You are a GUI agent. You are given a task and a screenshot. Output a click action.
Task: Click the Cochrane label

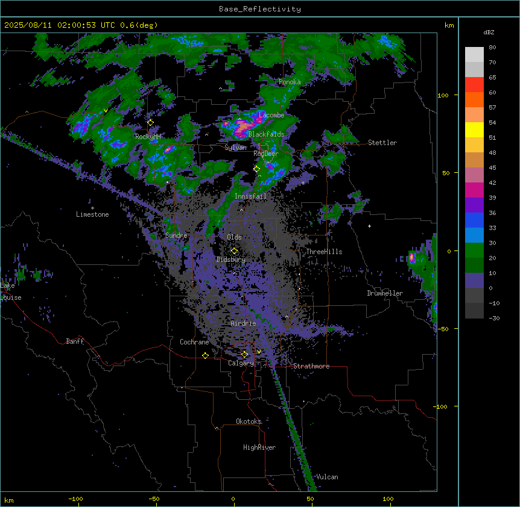coord(194,342)
